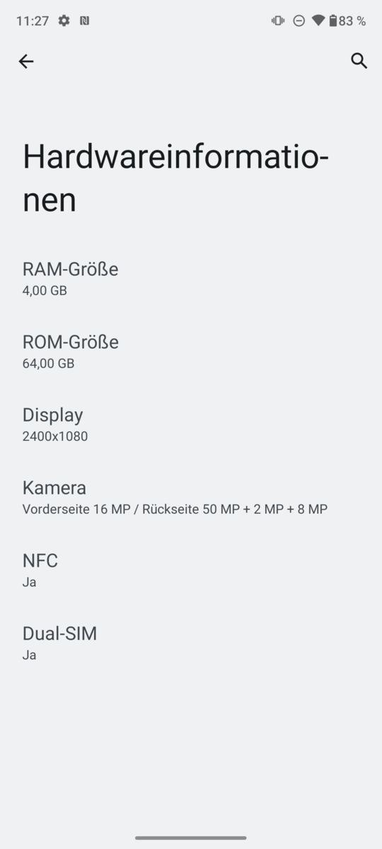382x849 pixels.
Task: Select the Dual-SIM info entry
Action: click(x=191, y=643)
